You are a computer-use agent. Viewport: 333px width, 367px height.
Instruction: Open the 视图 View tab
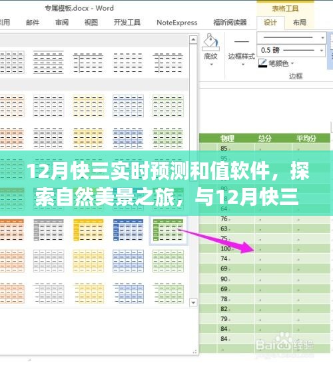[x=91, y=23]
